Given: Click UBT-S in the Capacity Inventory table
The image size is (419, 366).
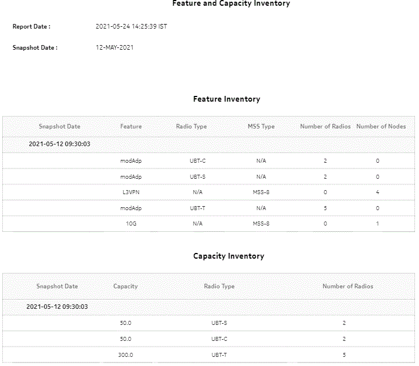Looking at the screenshot, I should [x=219, y=323].
